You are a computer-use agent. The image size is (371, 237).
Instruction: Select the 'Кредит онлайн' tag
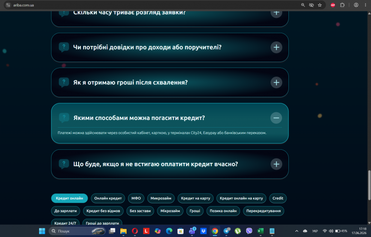point(70,198)
